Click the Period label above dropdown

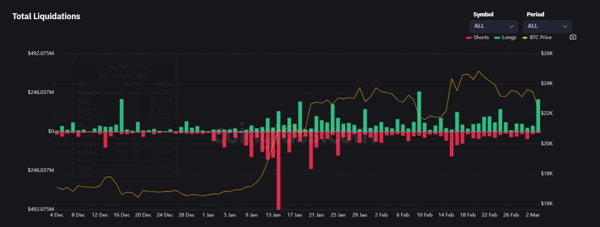click(536, 14)
